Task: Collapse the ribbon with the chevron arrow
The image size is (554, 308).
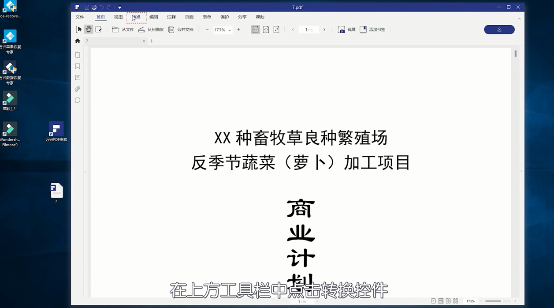Action: pos(519,19)
